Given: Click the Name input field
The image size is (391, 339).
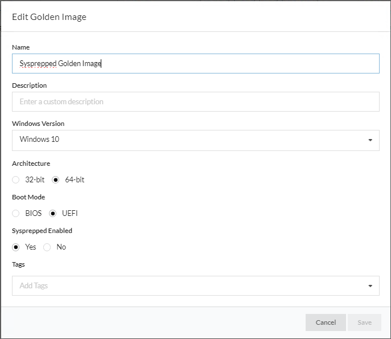Looking at the screenshot, I should 196,63.
